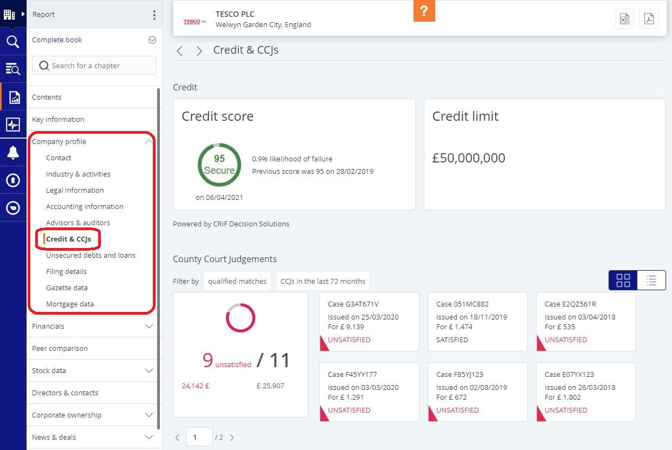
Task: Collapse the Company profile section
Action: pyautogui.click(x=148, y=141)
